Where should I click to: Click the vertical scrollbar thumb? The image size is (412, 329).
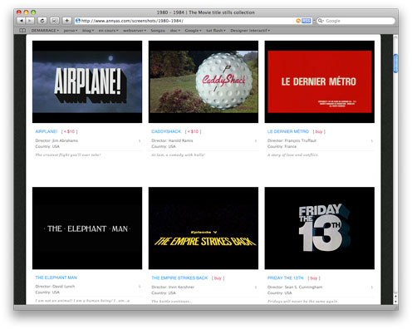point(395,63)
